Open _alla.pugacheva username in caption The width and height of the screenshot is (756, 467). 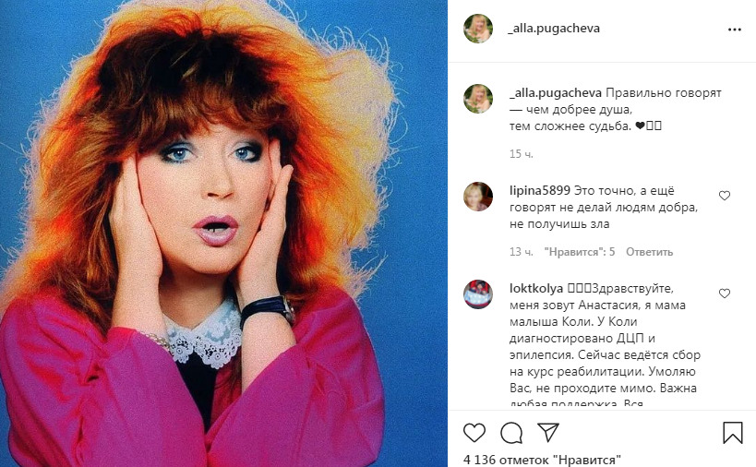tap(556, 93)
